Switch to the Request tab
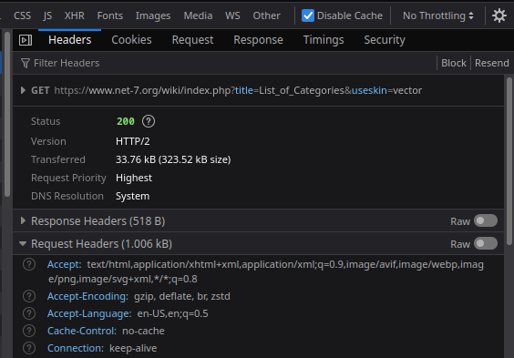 (192, 40)
